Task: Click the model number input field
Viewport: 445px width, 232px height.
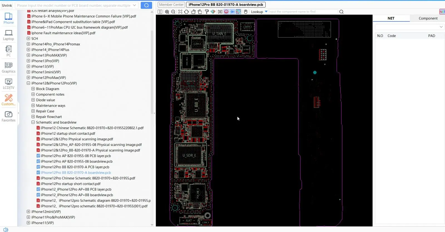Action: (74, 5)
